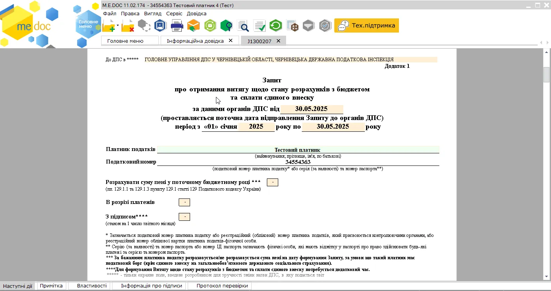The image size is (551, 291).
Task: Toggle the Розрахувати суму пені box
Action: tap(272, 182)
